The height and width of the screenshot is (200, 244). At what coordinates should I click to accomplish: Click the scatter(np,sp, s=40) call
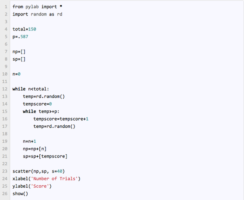[38, 171]
